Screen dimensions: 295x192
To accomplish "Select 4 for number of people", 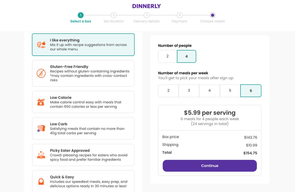I will (x=186, y=56).
